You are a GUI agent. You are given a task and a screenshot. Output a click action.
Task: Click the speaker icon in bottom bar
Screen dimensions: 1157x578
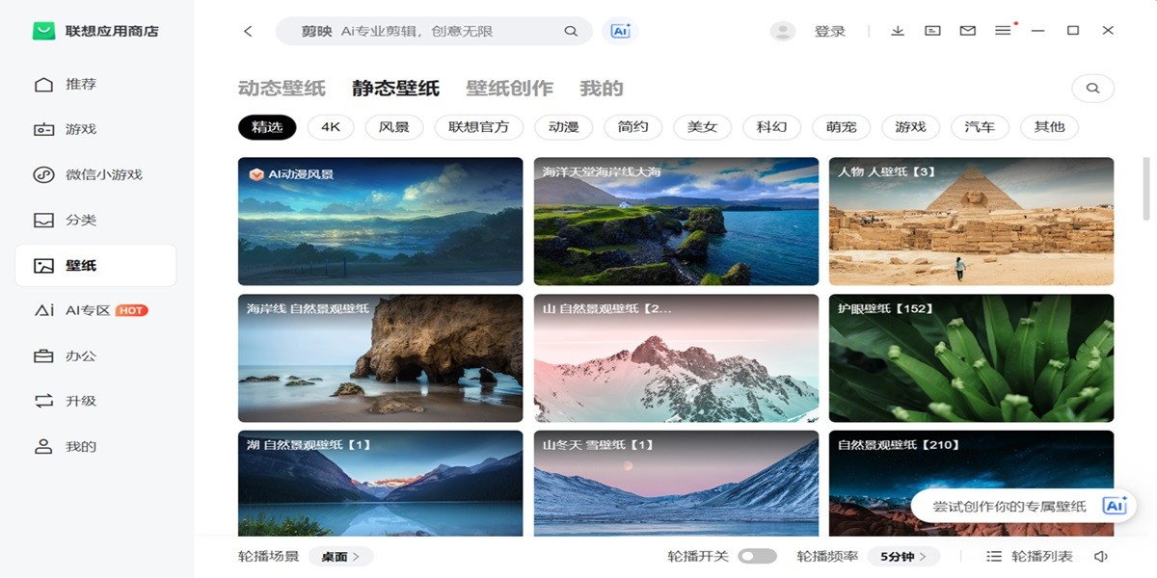click(1100, 555)
